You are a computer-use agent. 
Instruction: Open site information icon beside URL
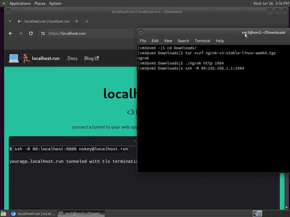click(x=43, y=33)
